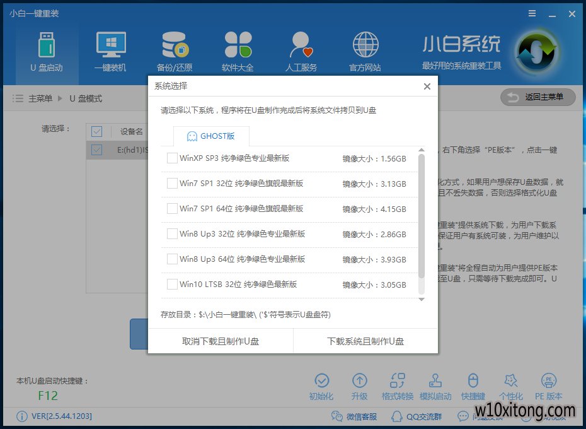Click the 个性化 icon
The image size is (586, 429).
[511, 380]
